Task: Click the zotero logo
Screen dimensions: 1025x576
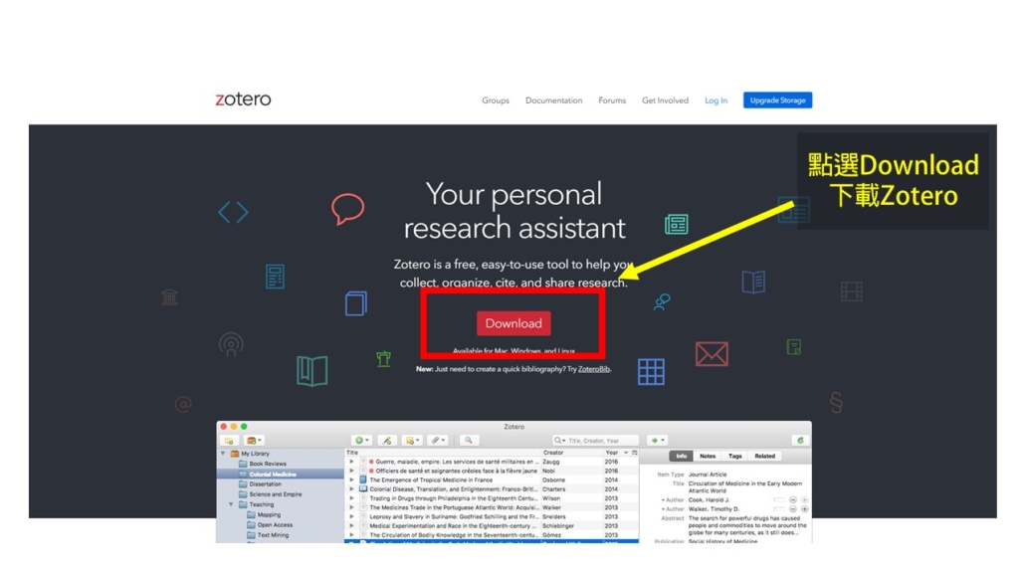Action: (x=243, y=99)
